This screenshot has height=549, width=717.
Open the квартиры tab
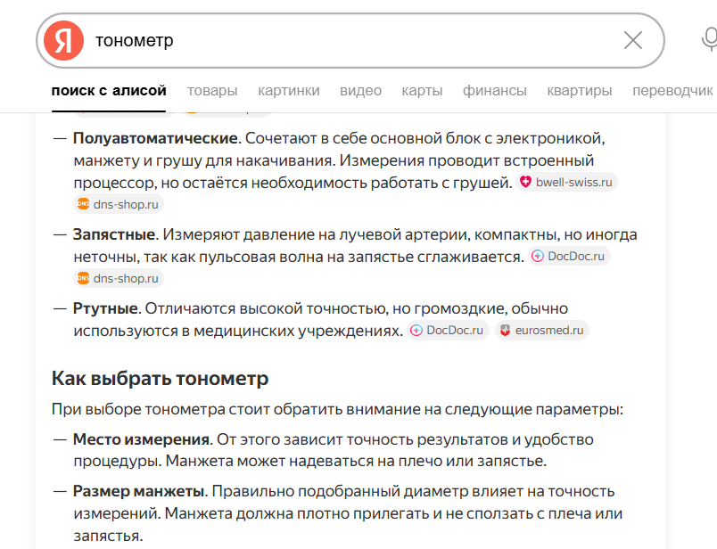click(580, 91)
